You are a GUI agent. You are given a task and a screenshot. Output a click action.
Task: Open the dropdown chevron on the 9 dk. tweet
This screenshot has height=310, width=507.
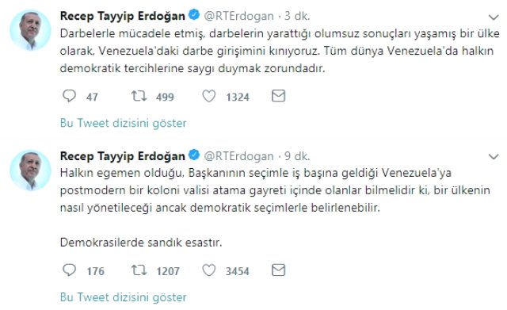click(494, 157)
